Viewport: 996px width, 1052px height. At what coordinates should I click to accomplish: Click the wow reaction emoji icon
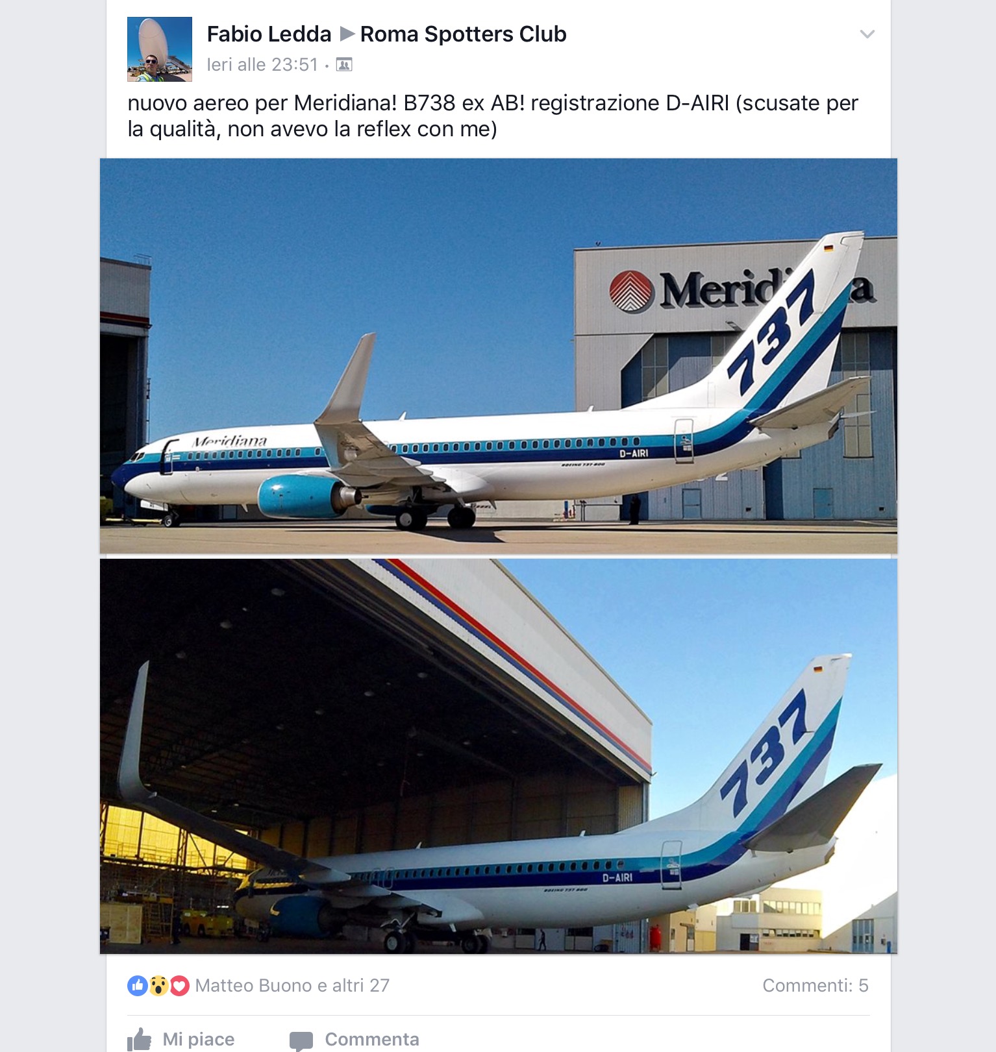click(158, 986)
